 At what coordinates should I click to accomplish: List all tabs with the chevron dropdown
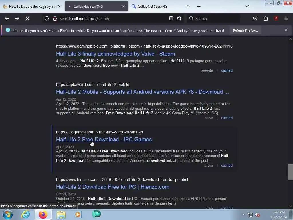tap(247, 6)
